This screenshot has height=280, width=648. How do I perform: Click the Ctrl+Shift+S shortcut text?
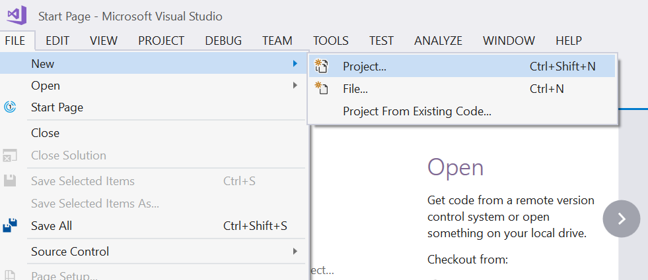(x=255, y=225)
